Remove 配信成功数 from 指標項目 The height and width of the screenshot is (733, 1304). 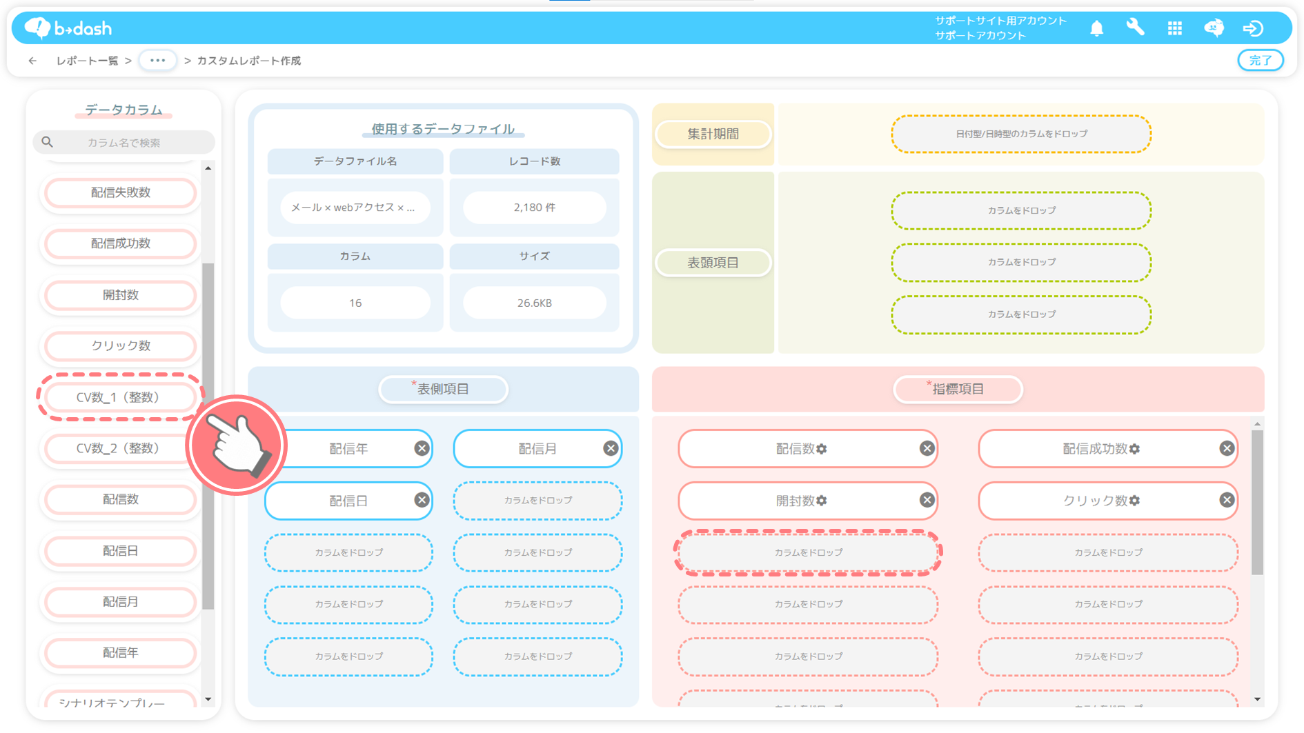click(1226, 448)
